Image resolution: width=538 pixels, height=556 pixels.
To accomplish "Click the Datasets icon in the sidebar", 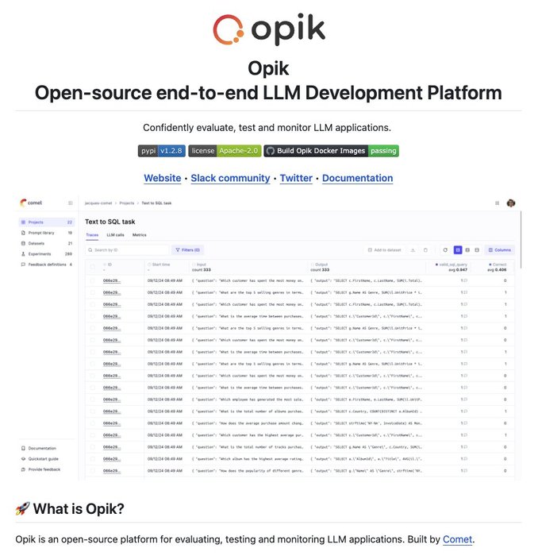I will point(23,243).
